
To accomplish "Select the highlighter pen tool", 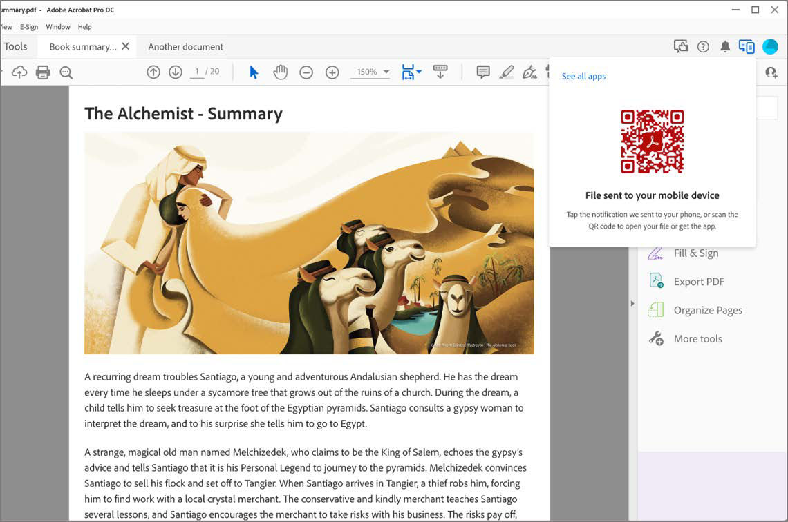I will pyautogui.click(x=507, y=72).
